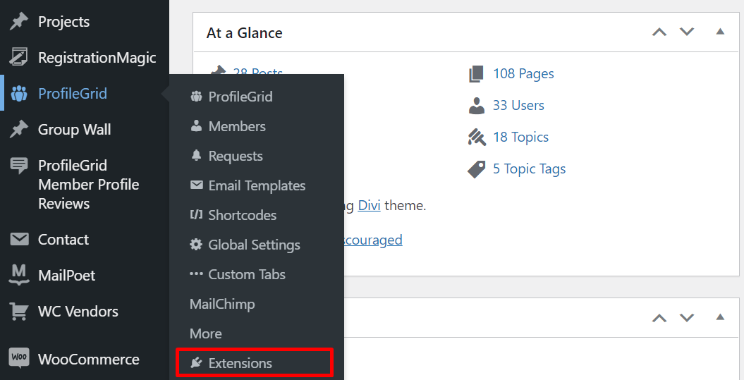Click the WooCommerce logo icon

[19, 359]
